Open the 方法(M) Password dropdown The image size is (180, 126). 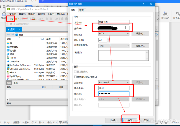point(114,82)
